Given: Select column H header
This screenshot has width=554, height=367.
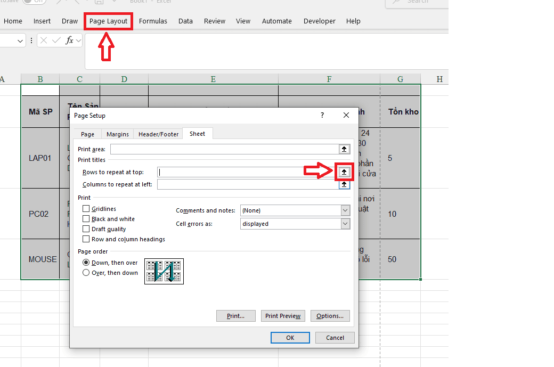Looking at the screenshot, I should 439,79.
